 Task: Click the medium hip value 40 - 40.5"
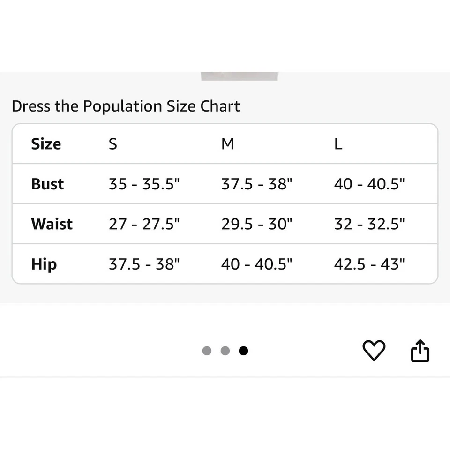click(257, 264)
